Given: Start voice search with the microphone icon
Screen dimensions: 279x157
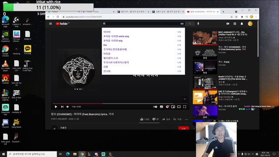Looking at the screenshot, I should (x=198, y=24).
